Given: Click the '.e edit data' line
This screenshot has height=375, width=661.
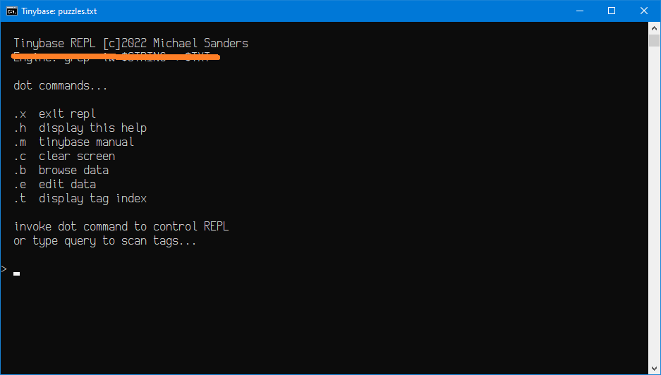Looking at the screenshot, I should click(x=55, y=185).
